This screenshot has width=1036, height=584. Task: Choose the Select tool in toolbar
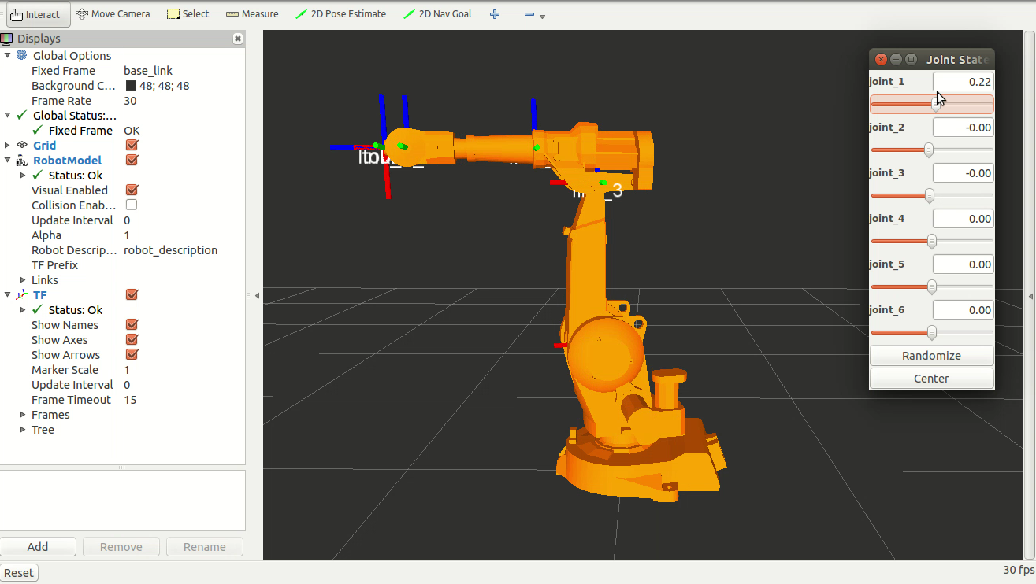[x=188, y=14]
